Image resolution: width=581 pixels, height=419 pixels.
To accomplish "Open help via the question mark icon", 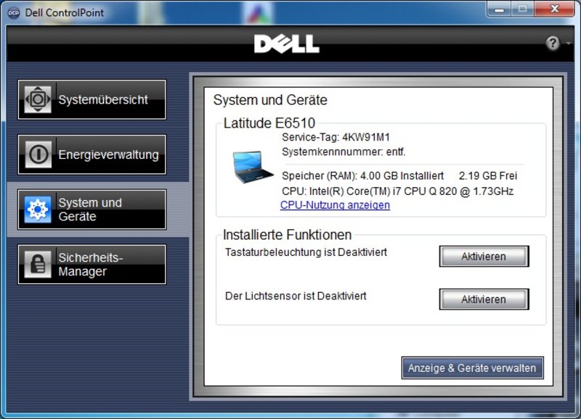I will tap(553, 43).
